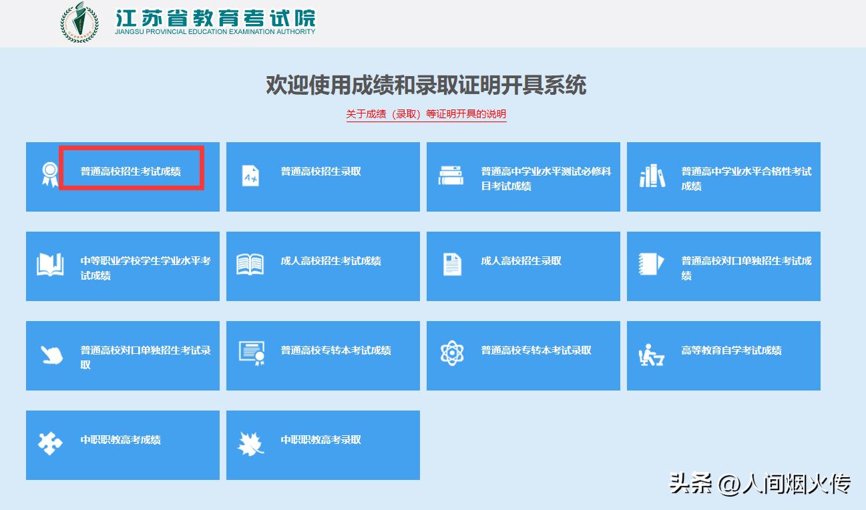The width and height of the screenshot is (866, 510).
Task: Click the bookshelf icon for 学业水平合格性考试成绩
Action: (651, 175)
